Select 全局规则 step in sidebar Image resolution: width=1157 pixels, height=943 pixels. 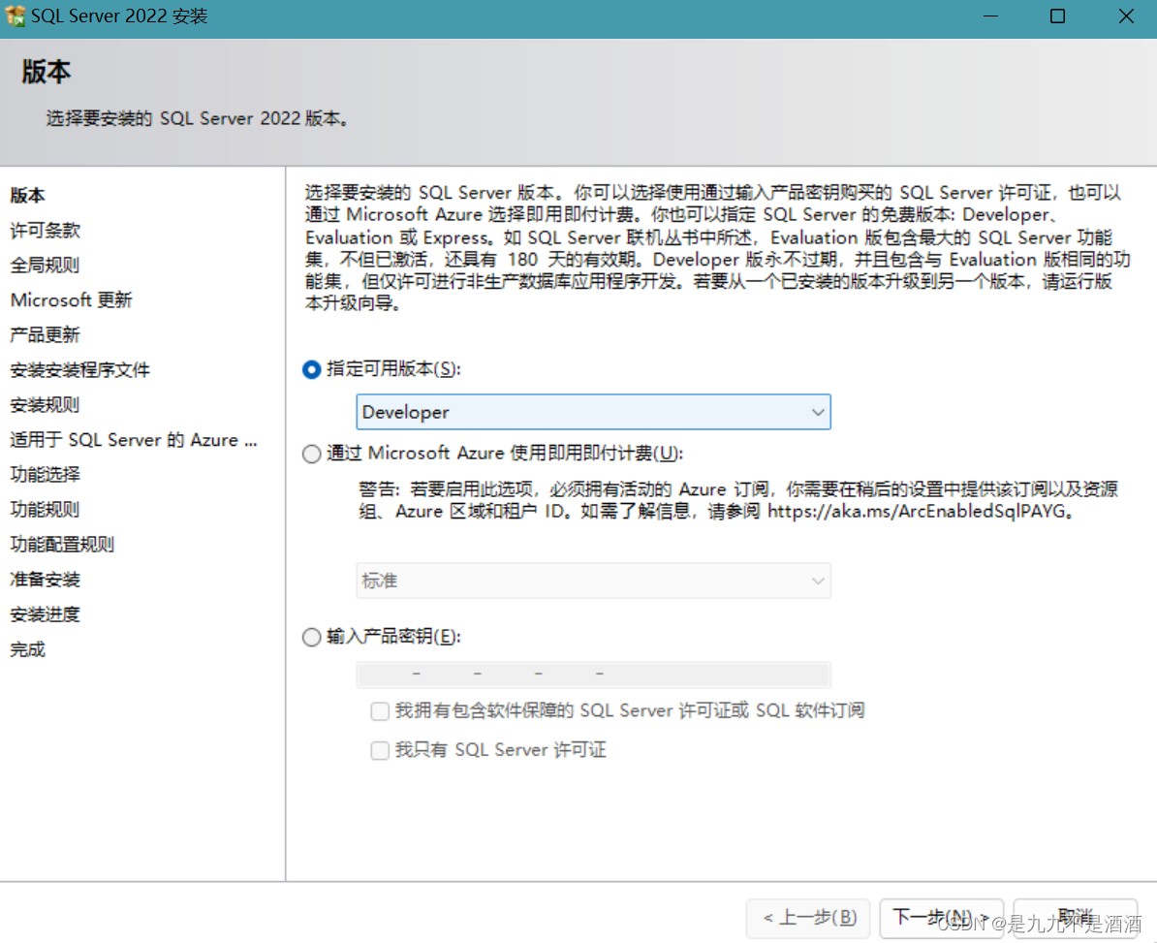45,265
